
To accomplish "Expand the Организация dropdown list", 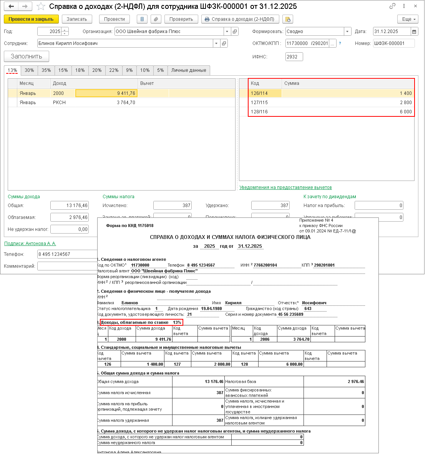I will [x=227, y=32].
